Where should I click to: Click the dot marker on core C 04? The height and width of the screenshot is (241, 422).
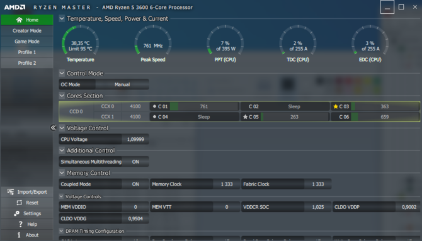pos(154,117)
